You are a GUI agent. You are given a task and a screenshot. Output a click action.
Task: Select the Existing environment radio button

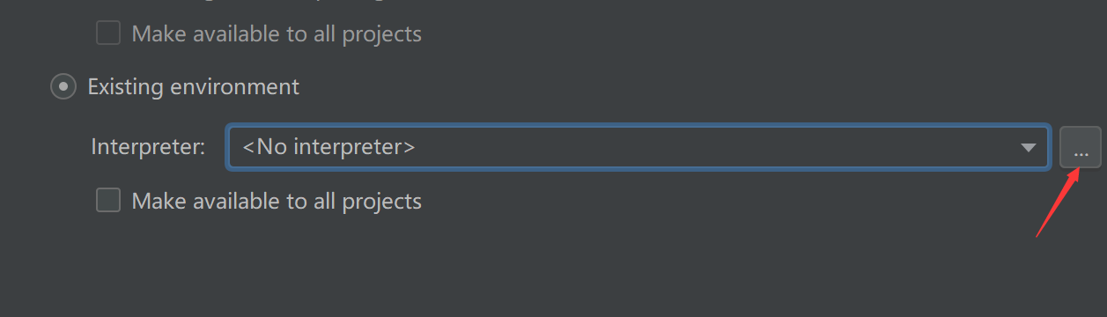[63, 86]
